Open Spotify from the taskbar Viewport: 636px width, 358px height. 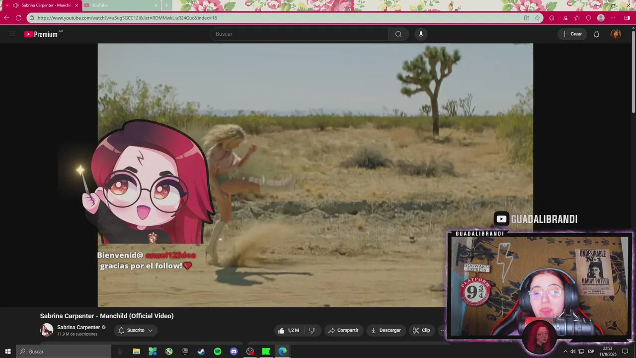tap(218, 352)
